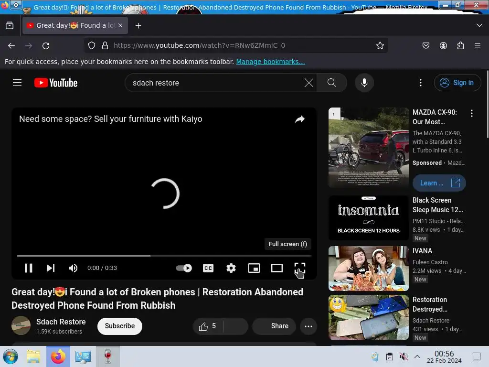Viewport: 489px width, 367px height.
Task: Open YouTube settings three-dot menu
Action: [x=421, y=83]
